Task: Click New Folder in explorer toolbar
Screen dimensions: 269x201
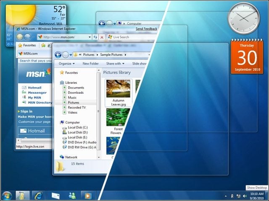Action: 91,64
